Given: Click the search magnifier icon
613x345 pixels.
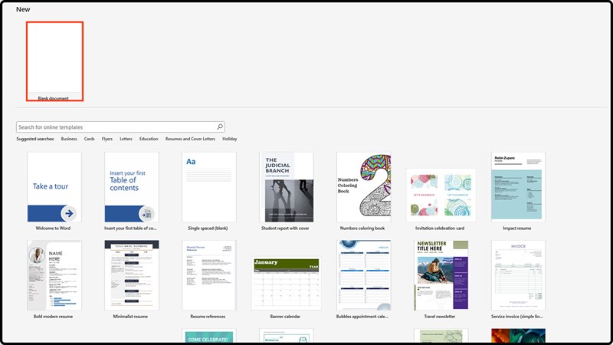Looking at the screenshot, I should 220,127.
